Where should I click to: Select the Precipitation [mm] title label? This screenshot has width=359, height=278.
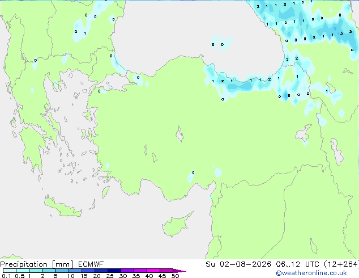tap(37, 264)
